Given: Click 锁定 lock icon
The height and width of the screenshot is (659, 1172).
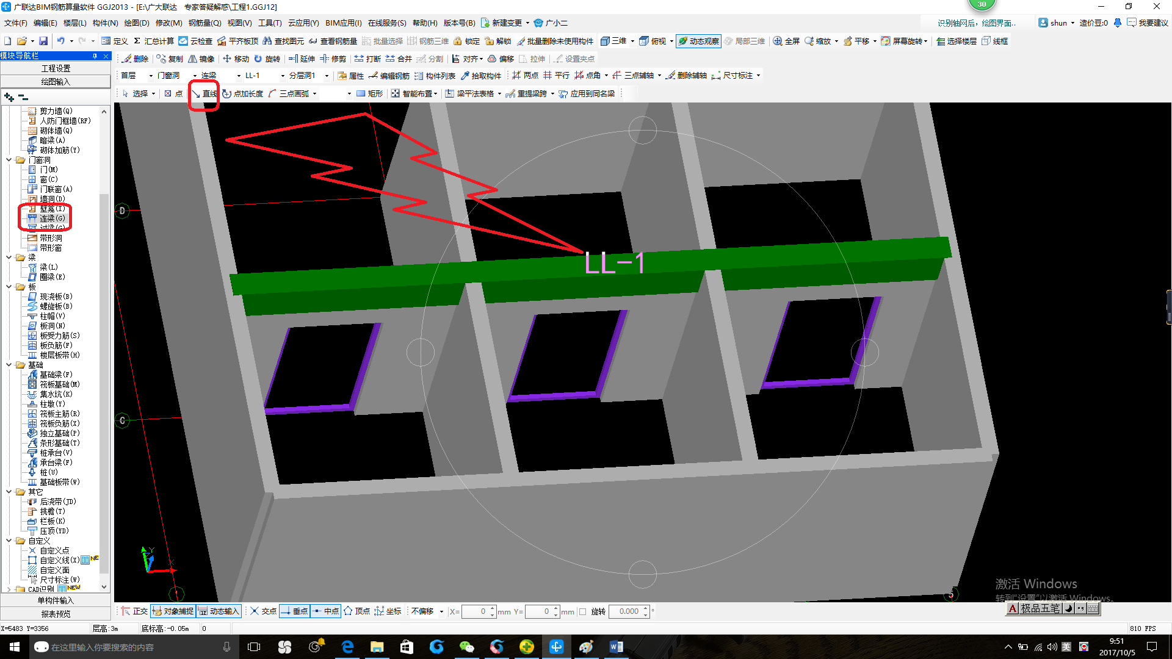Looking at the screenshot, I should (466, 41).
